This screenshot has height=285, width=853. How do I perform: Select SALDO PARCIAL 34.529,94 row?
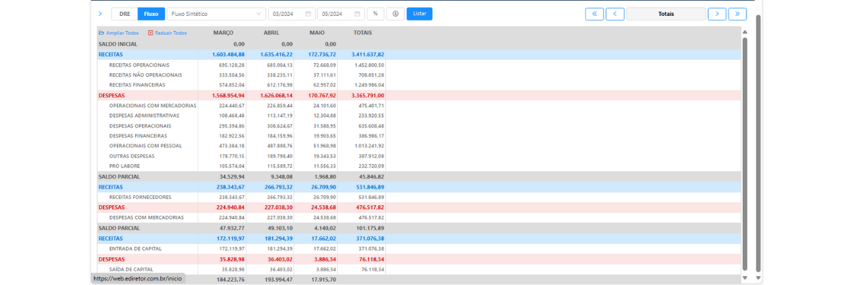tap(419, 177)
